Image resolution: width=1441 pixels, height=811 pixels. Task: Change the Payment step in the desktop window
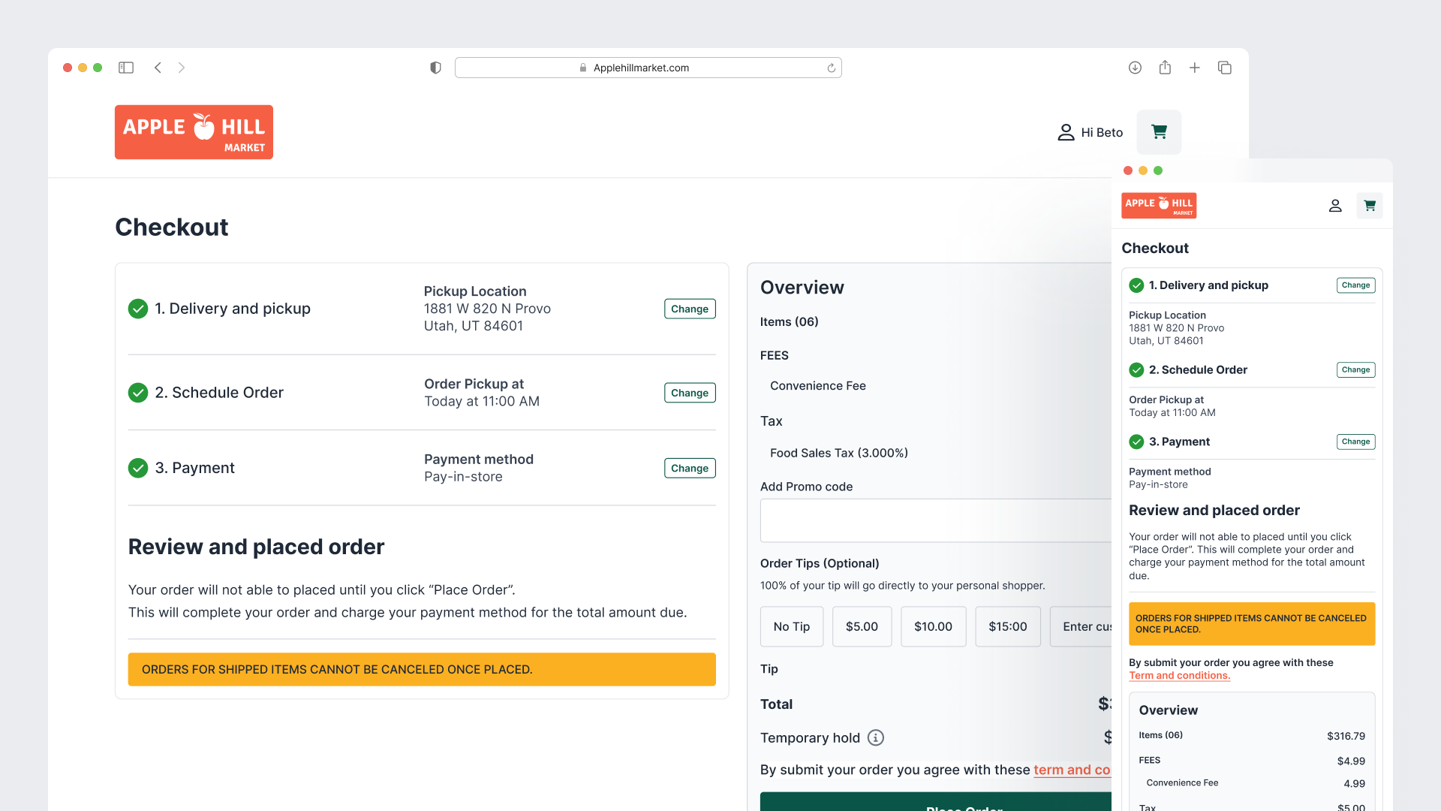pyautogui.click(x=690, y=468)
